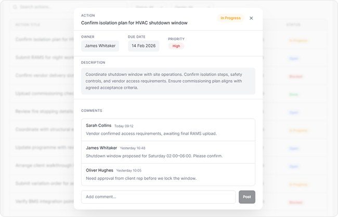Click the High priority tag
Screen dimensions: 338x217
click(x=176, y=46)
